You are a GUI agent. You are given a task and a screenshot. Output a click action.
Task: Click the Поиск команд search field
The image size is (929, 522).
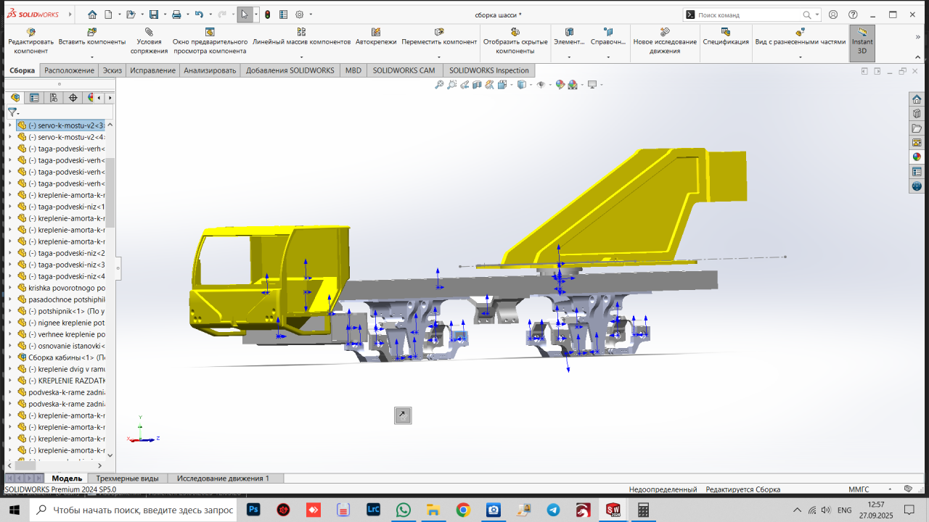pyautogui.click(x=748, y=14)
